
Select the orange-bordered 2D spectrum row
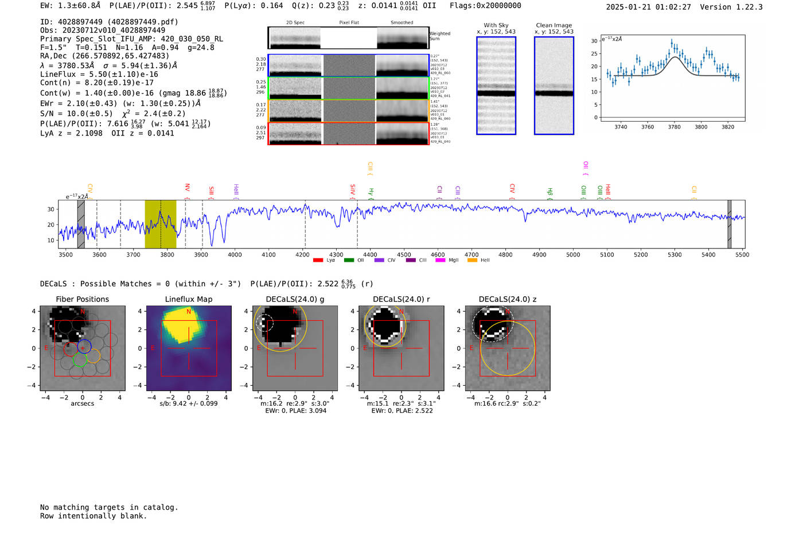pos(349,111)
